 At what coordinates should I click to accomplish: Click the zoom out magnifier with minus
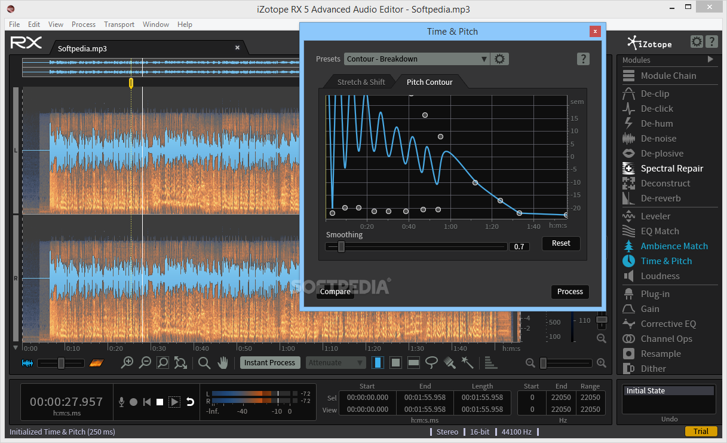coord(145,362)
